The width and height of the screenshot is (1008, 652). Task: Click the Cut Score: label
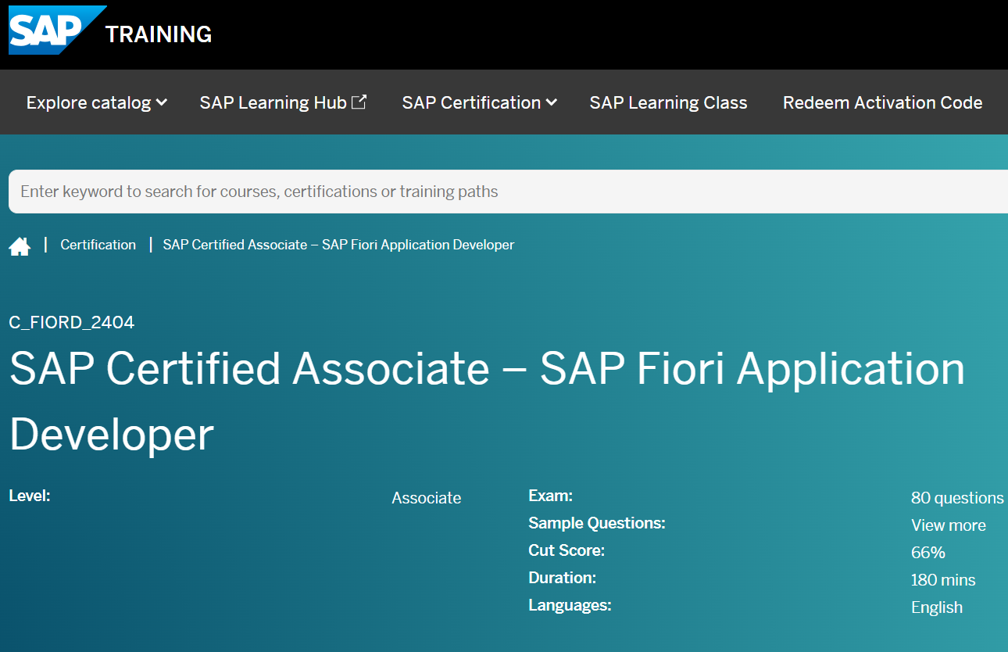coord(567,550)
